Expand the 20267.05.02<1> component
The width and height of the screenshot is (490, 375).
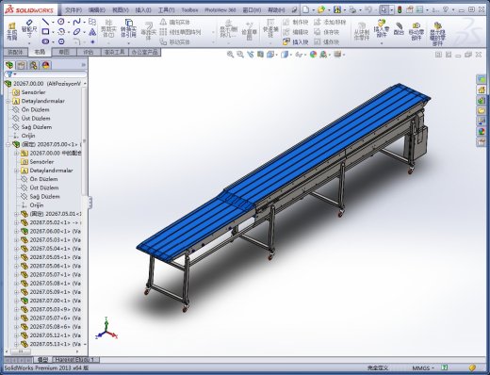[x=16, y=222]
